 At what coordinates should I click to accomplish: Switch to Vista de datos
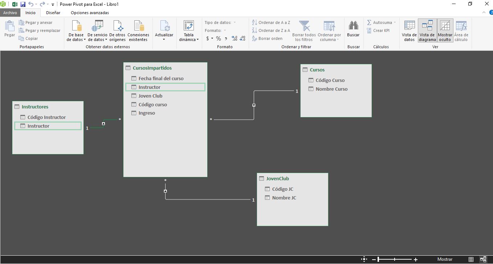(409, 30)
